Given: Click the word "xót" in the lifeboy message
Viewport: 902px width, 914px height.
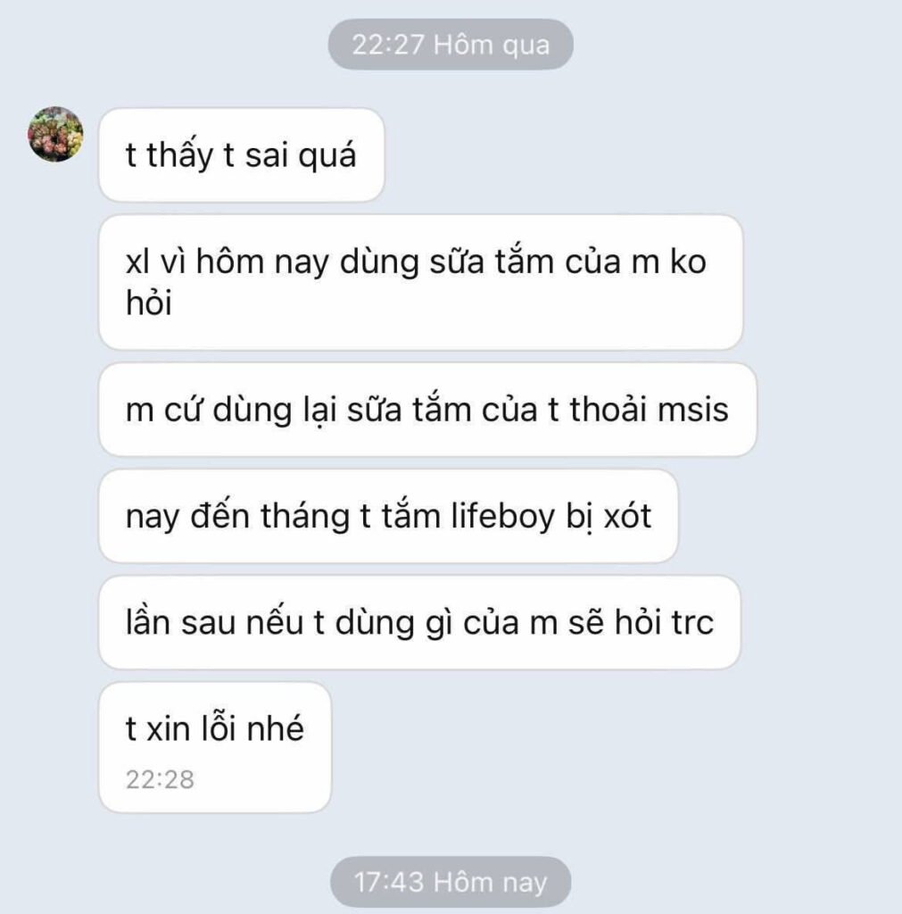Looking at the screenshot, I should 627,516.
